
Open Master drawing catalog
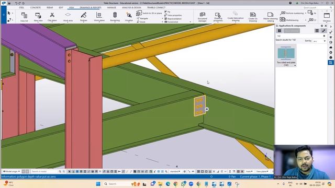click(x=270, y=17)
